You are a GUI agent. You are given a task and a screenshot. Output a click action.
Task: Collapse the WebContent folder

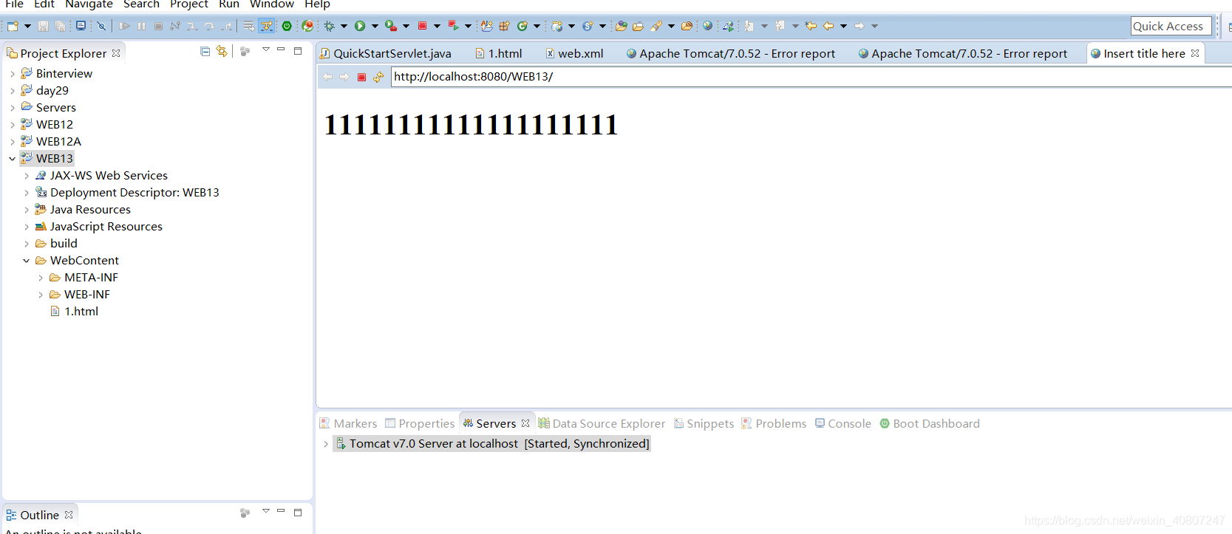27,260
